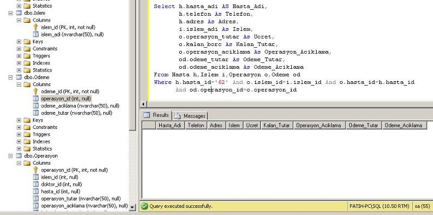Click the Columns folder icon under dbo.Odeme

tap(27, 84)
